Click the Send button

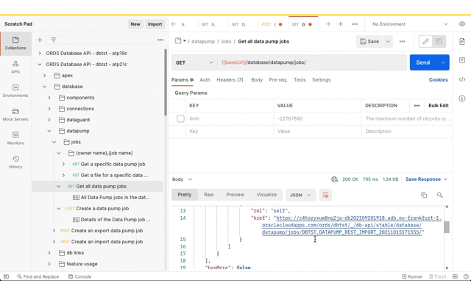[422, 62]
